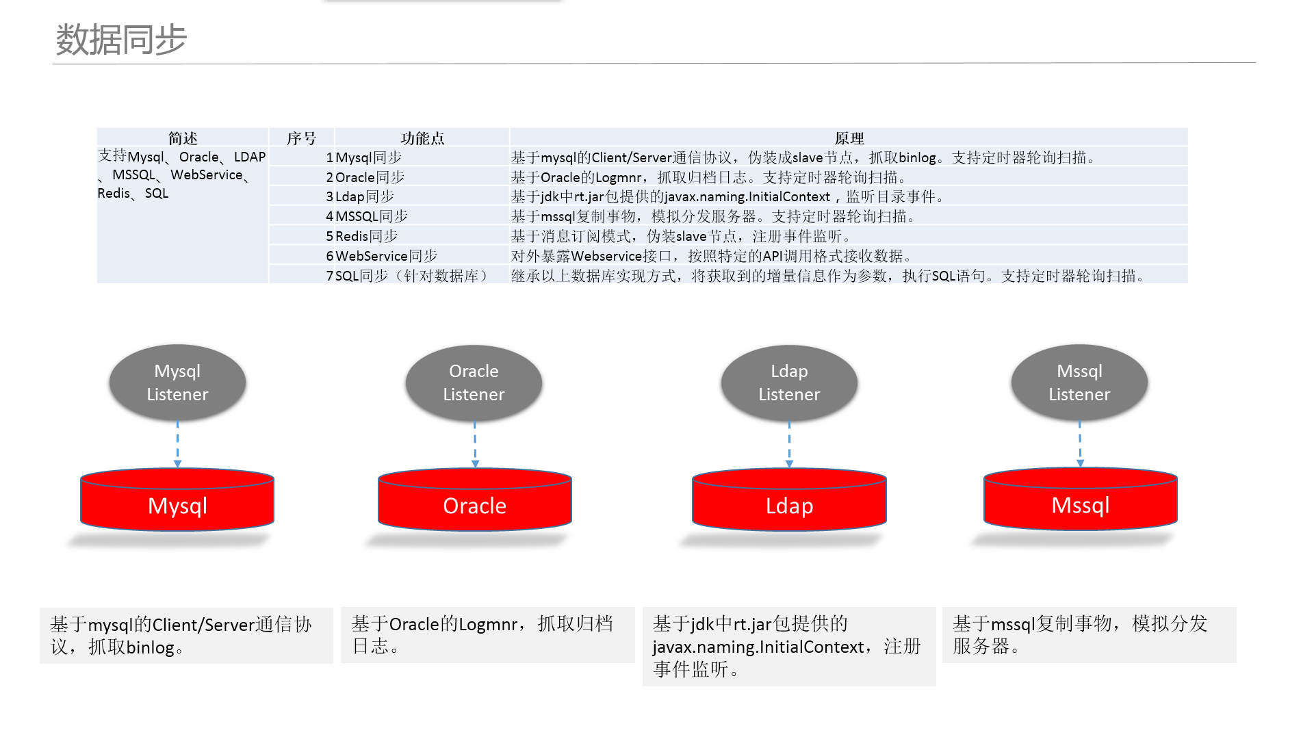Click the bottom text box about mssql复制事物
Viewport: 1314px width, 739px height.
pos(1089,635)
